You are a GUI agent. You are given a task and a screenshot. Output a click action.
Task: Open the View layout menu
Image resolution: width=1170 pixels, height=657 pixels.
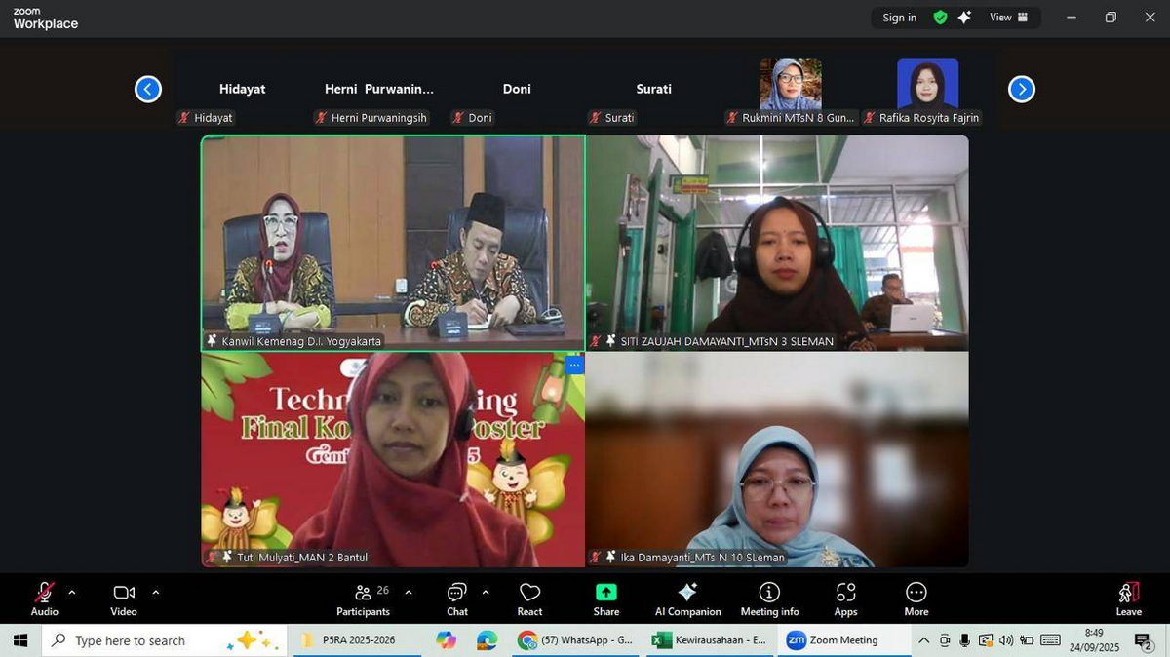click(1009, 18)
